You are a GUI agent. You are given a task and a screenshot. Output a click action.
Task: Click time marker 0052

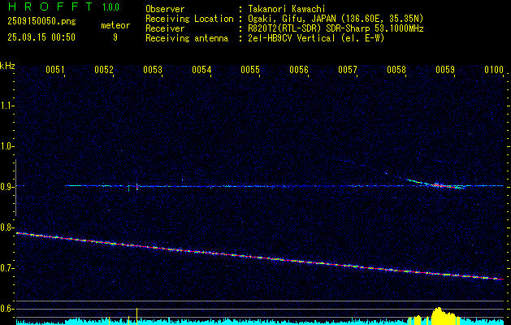(x=104, y=70)
